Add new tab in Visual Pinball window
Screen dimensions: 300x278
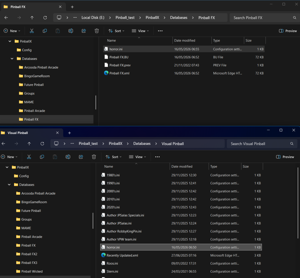point(70,133)
